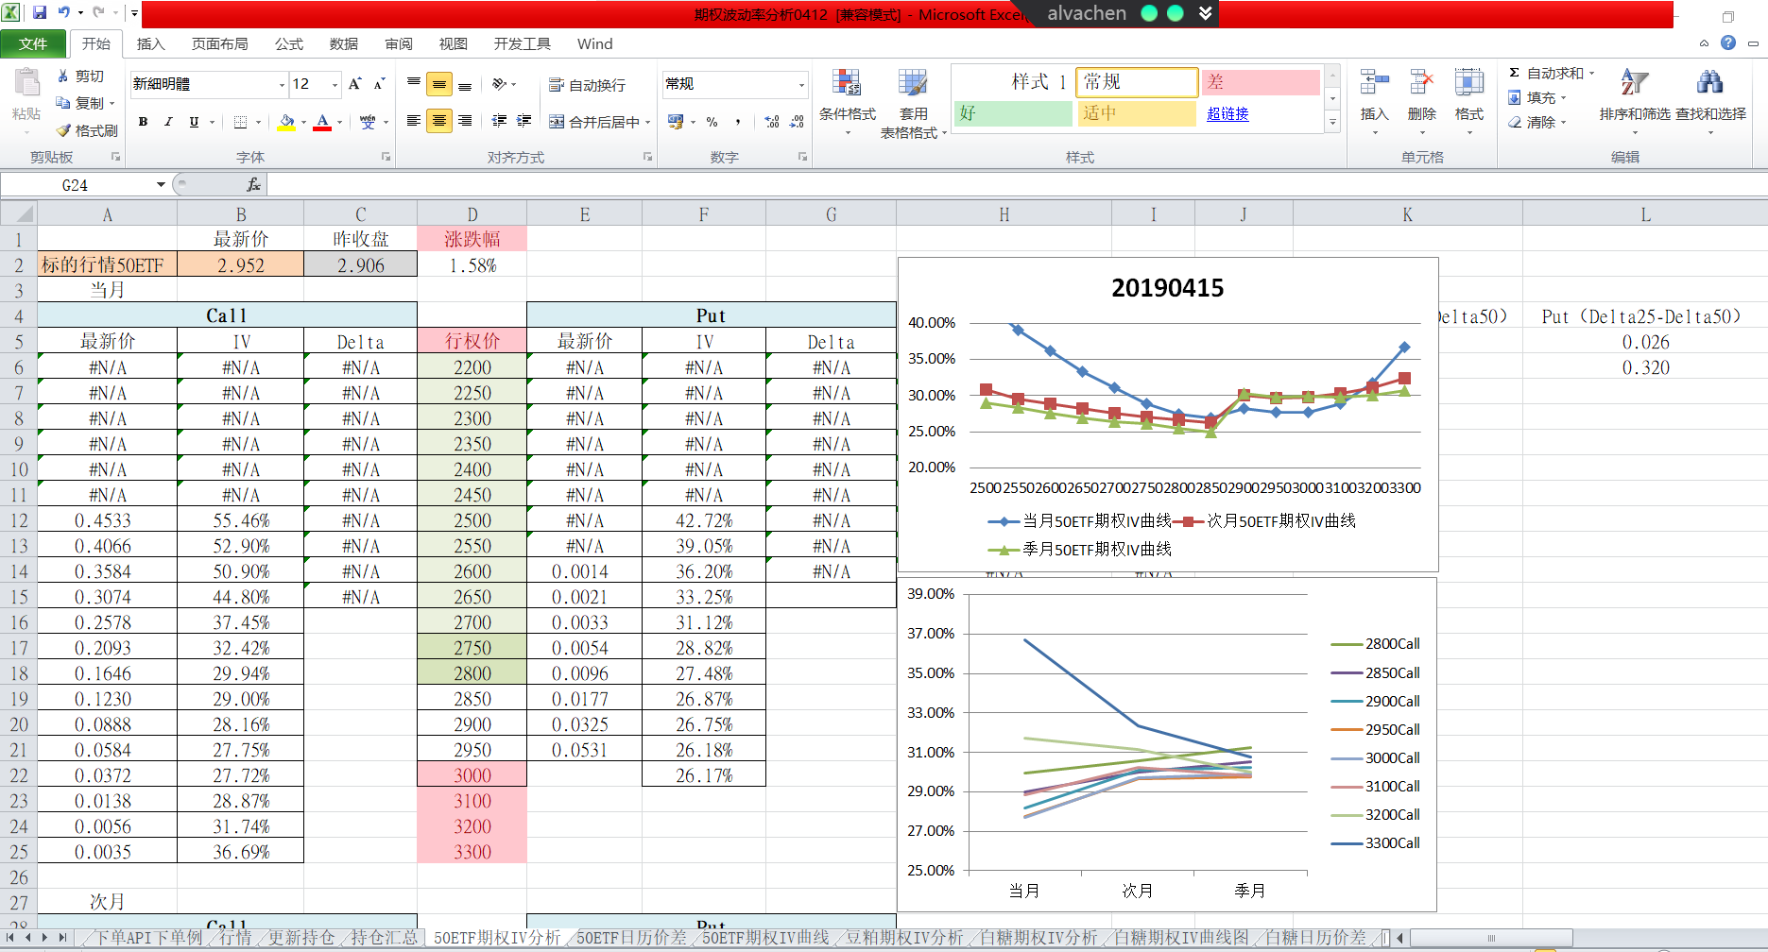The height and width of the screenshot is (952, 1768).
Task: Expand the Name Box dropdown arrow
Action: coord(161,185)
